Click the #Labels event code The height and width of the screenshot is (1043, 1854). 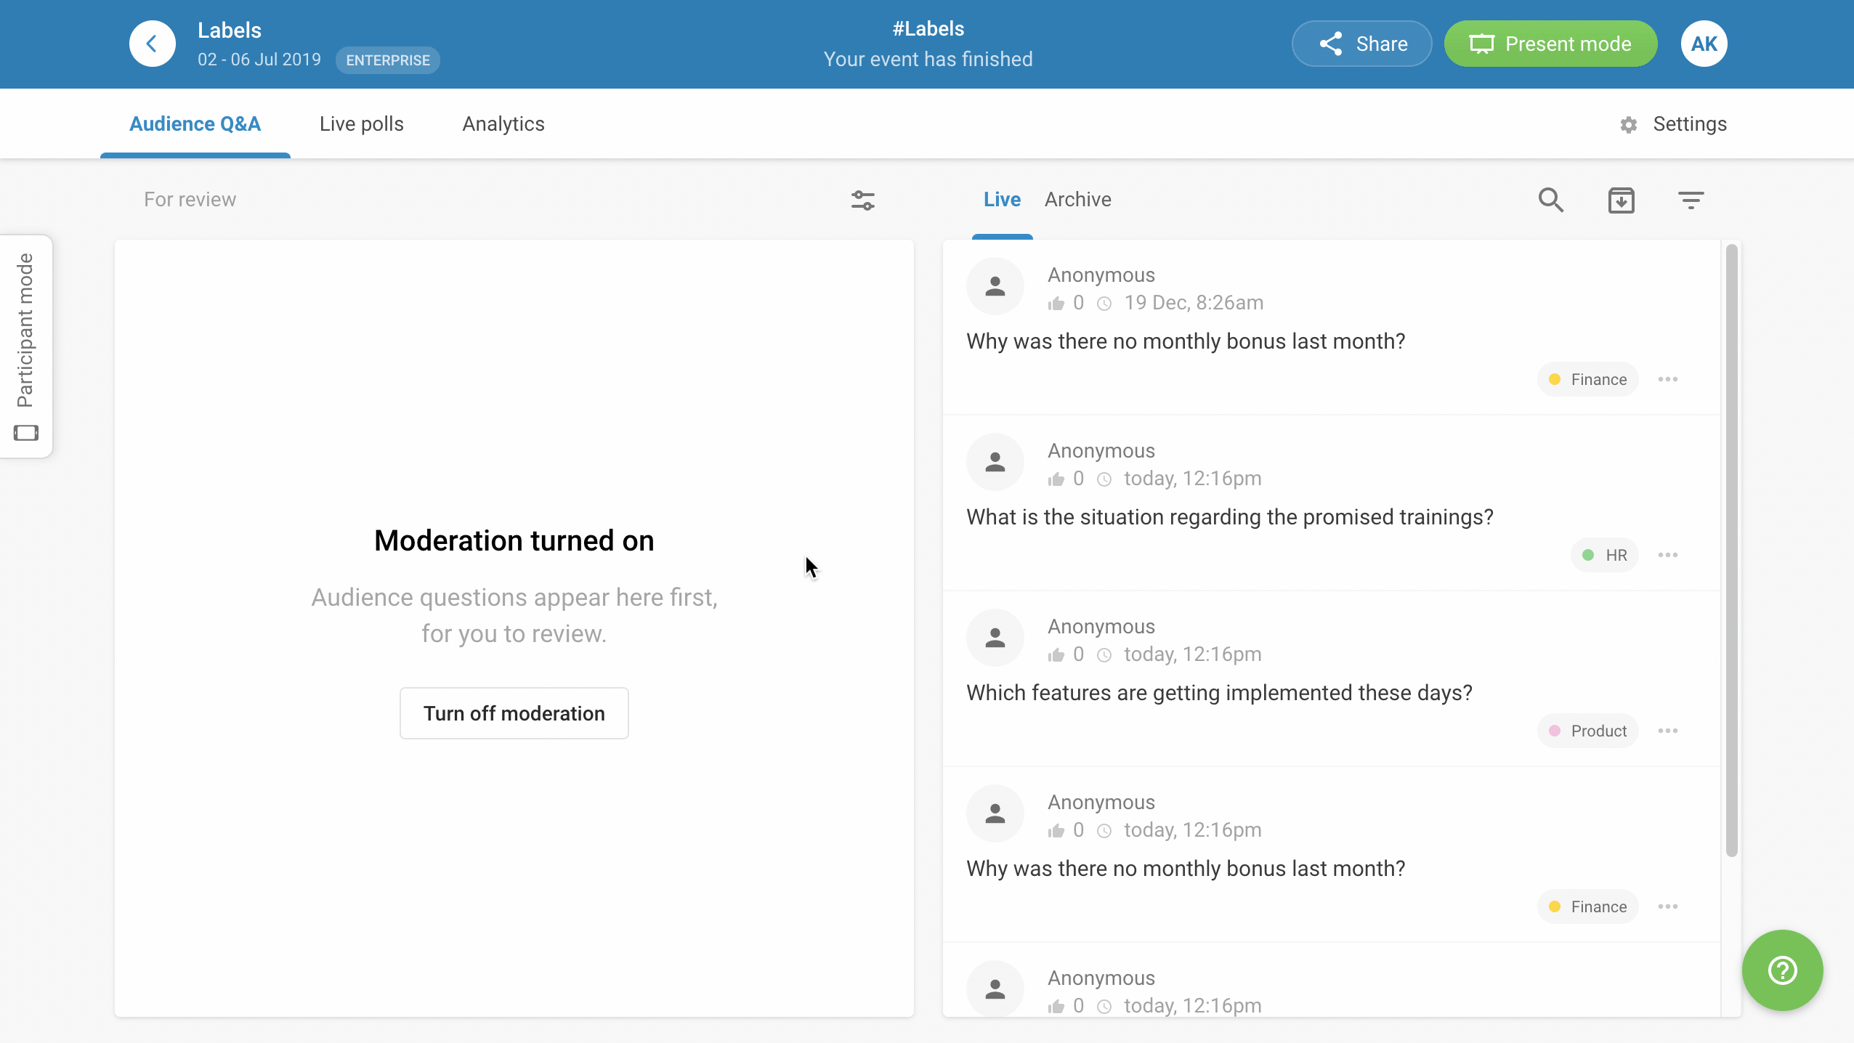click(x=928, y=29)
